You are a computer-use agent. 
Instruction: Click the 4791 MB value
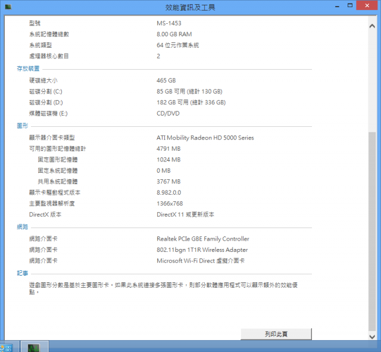168,149
